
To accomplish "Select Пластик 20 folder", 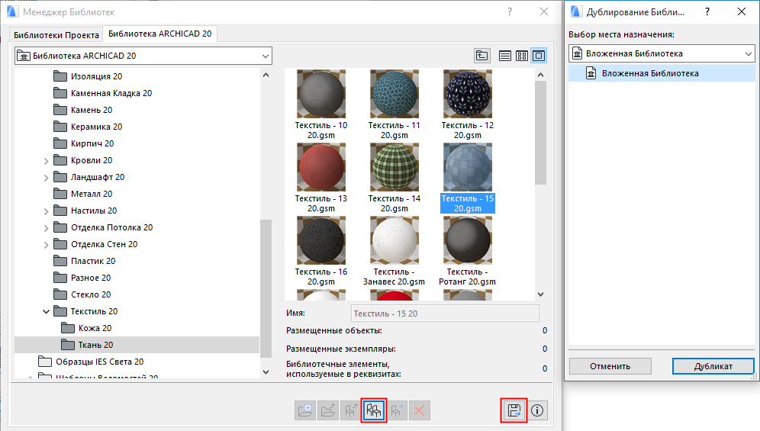I will (x=85, y=261).
